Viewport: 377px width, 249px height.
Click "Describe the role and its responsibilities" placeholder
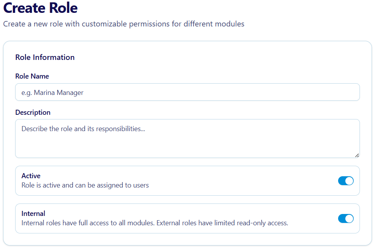(83, 129)
